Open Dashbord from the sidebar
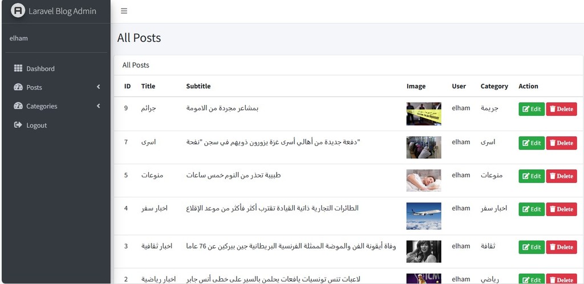 coord(56,68)
